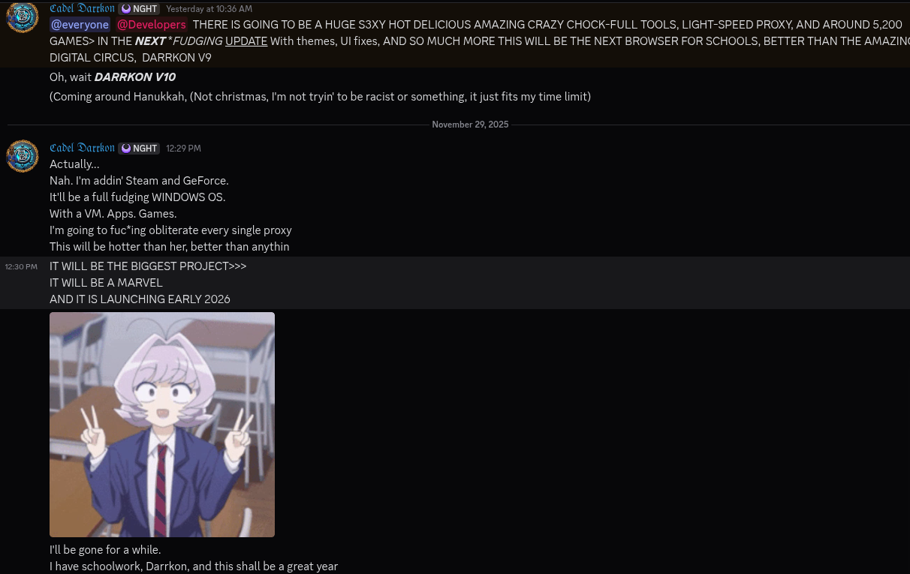Click 'AND IT IS LAUNCHING EARLY 2026' text
Screen dimensions: 910x574
click(140, 299)
